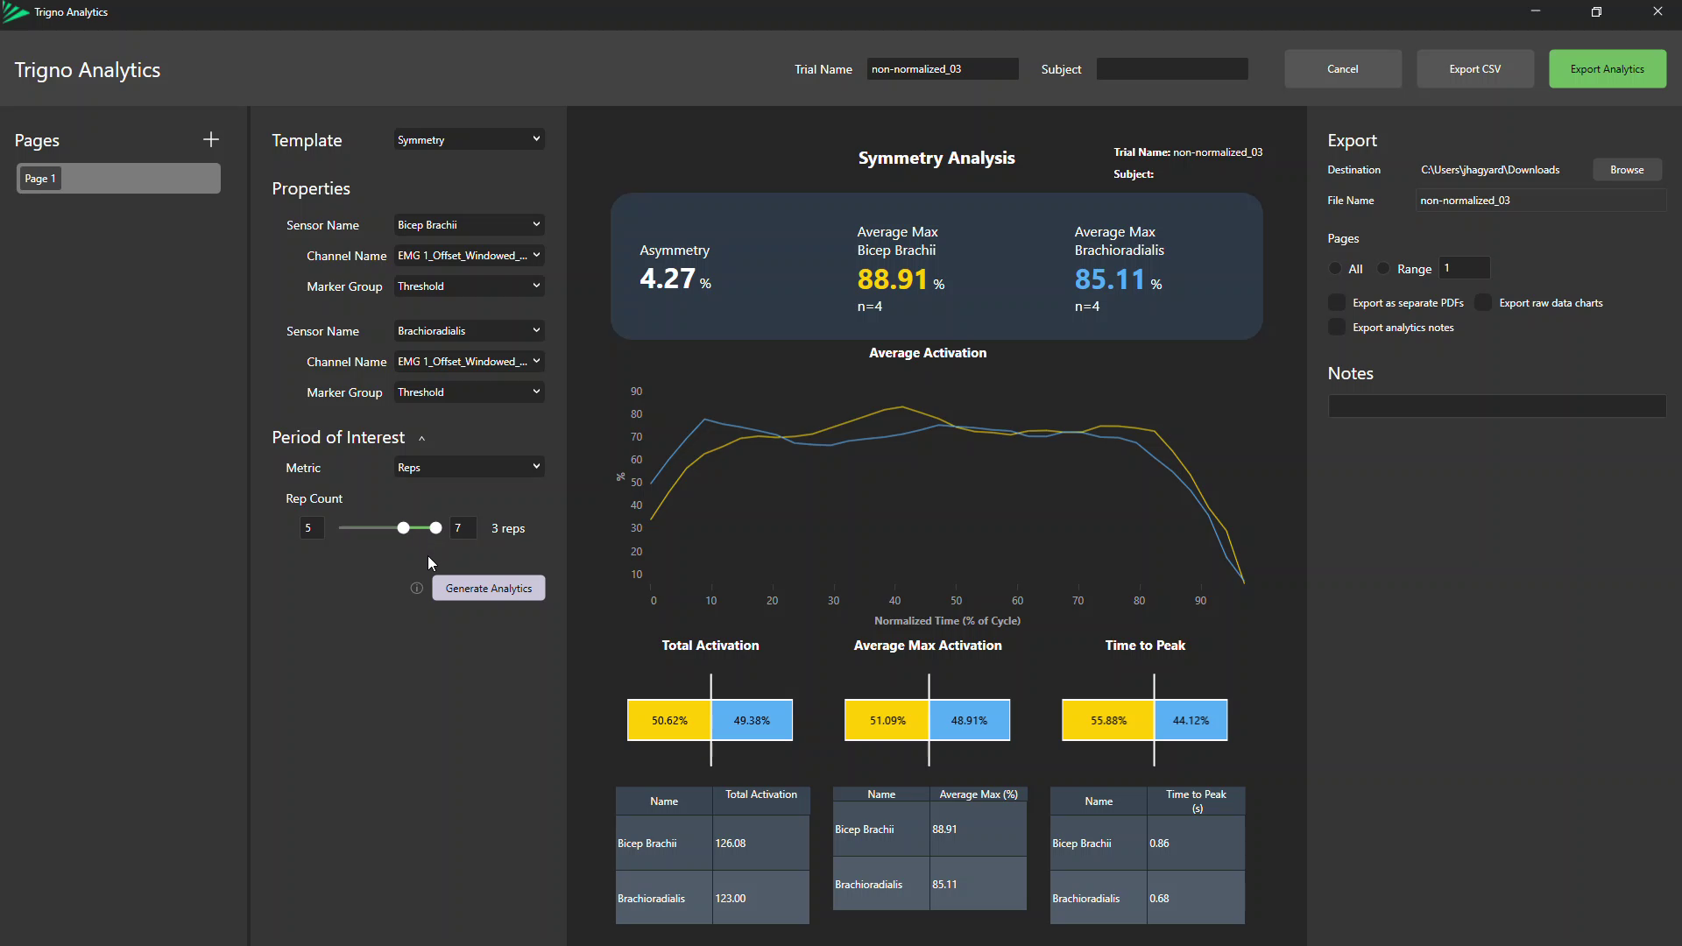1682x946 pixels.
Task: Click the Export CSV button
Action: (x=1474, y=69)
